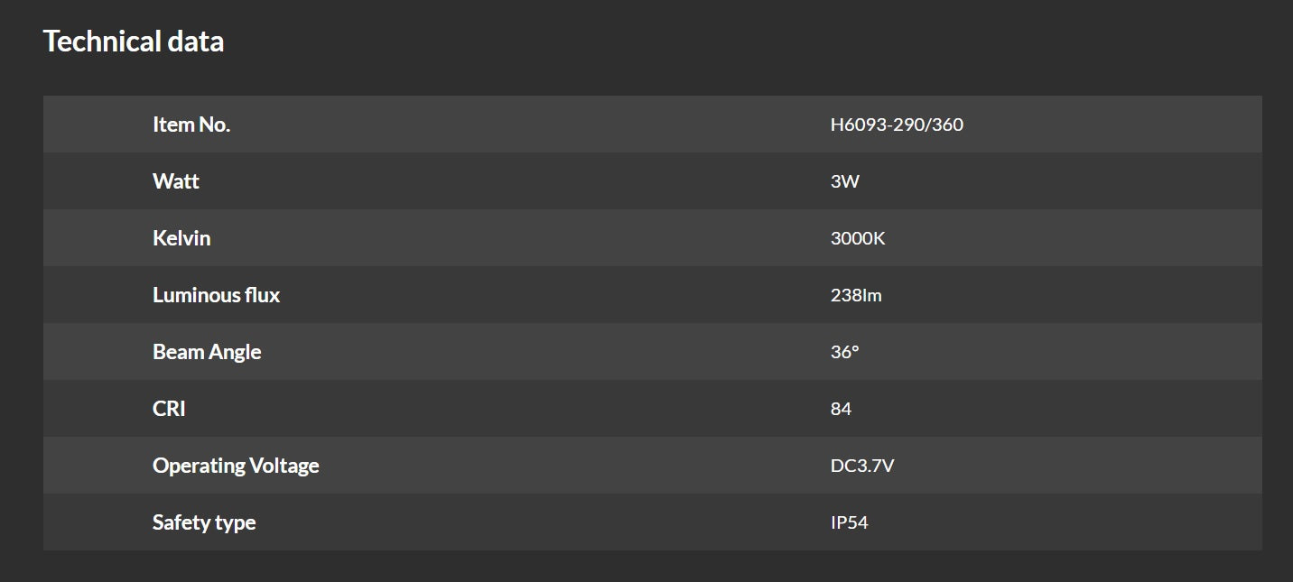Click the Safety type label

[x=204, y=522]
